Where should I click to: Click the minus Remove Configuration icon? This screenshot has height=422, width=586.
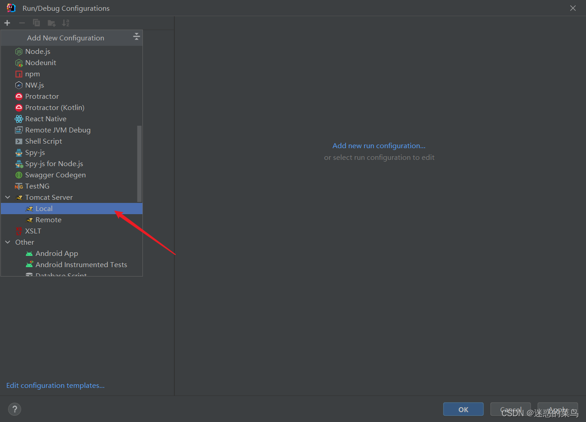coord(22,23)
